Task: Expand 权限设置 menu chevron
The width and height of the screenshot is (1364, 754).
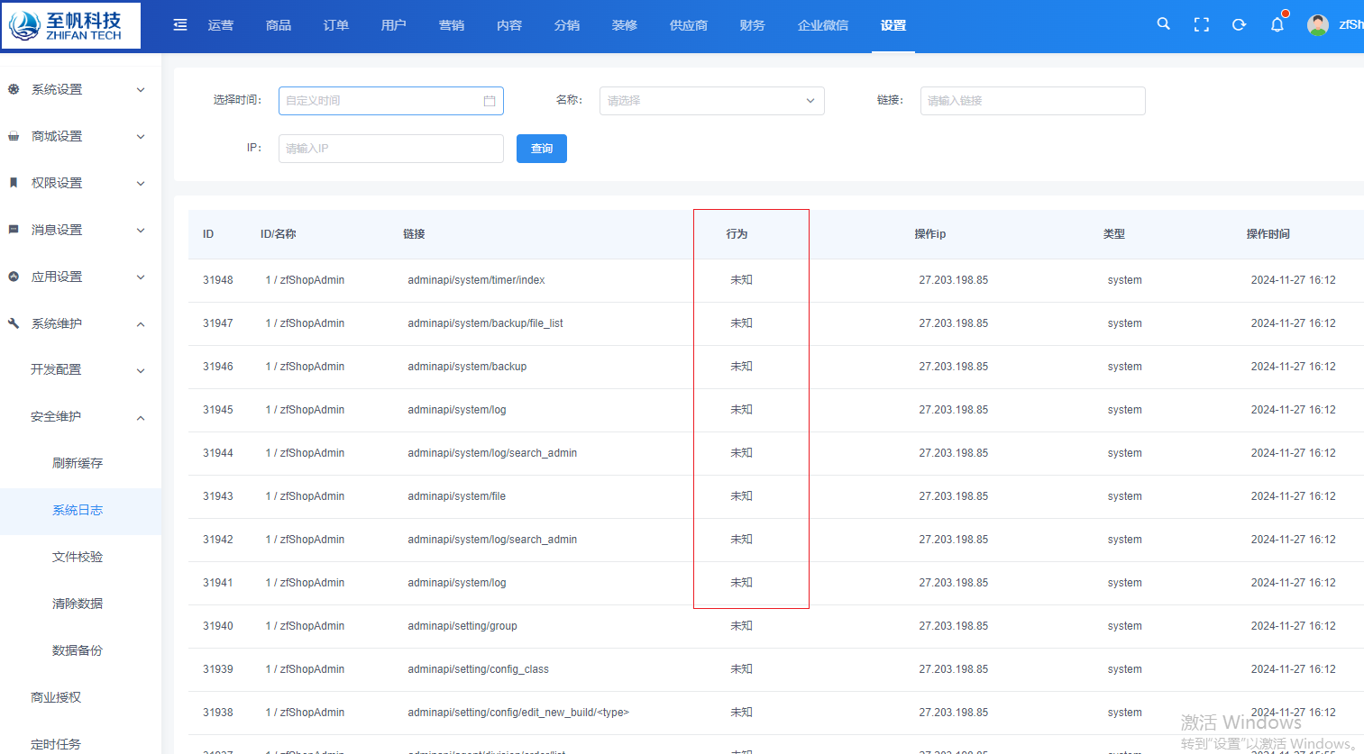Action: (x=141, y=184)
